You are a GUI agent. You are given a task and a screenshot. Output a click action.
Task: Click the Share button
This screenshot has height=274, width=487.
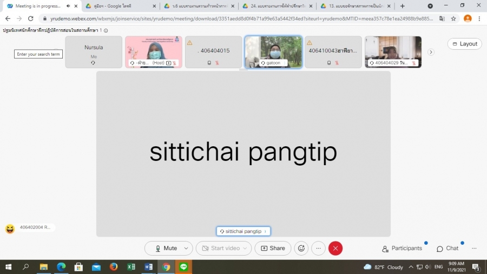pos(273,249)
